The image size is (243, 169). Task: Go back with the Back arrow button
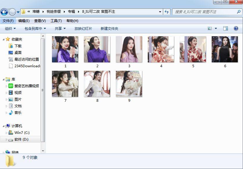coord(4,12)
